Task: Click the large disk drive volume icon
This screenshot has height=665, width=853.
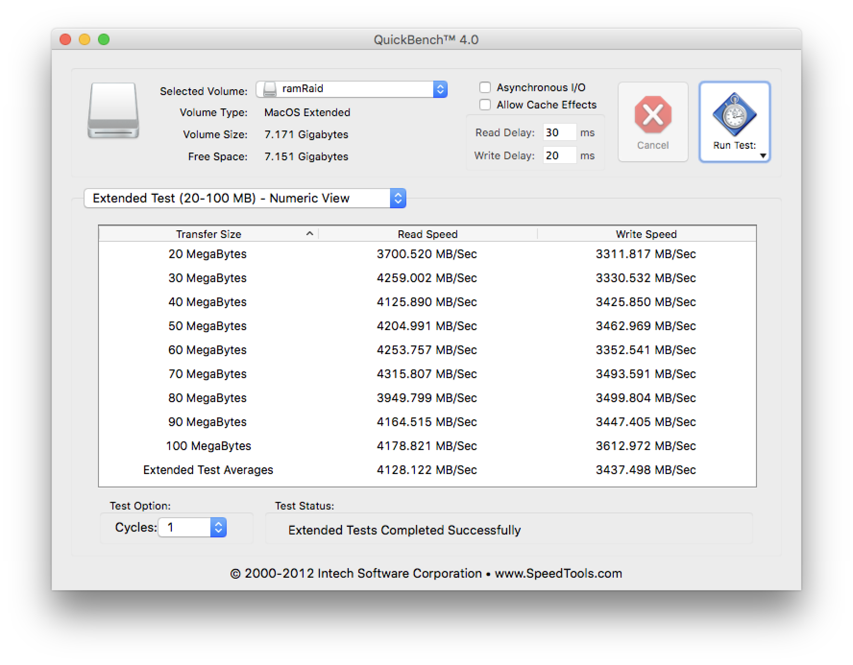Action: pos(113,111)
